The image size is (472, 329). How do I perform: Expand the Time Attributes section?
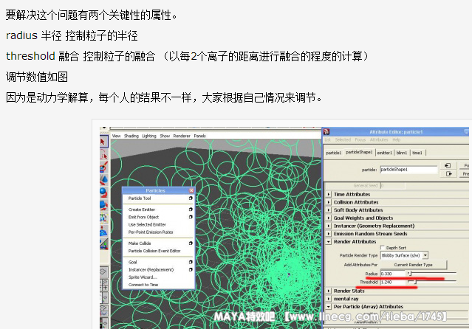pyautogui.click(x=329, y=194)
